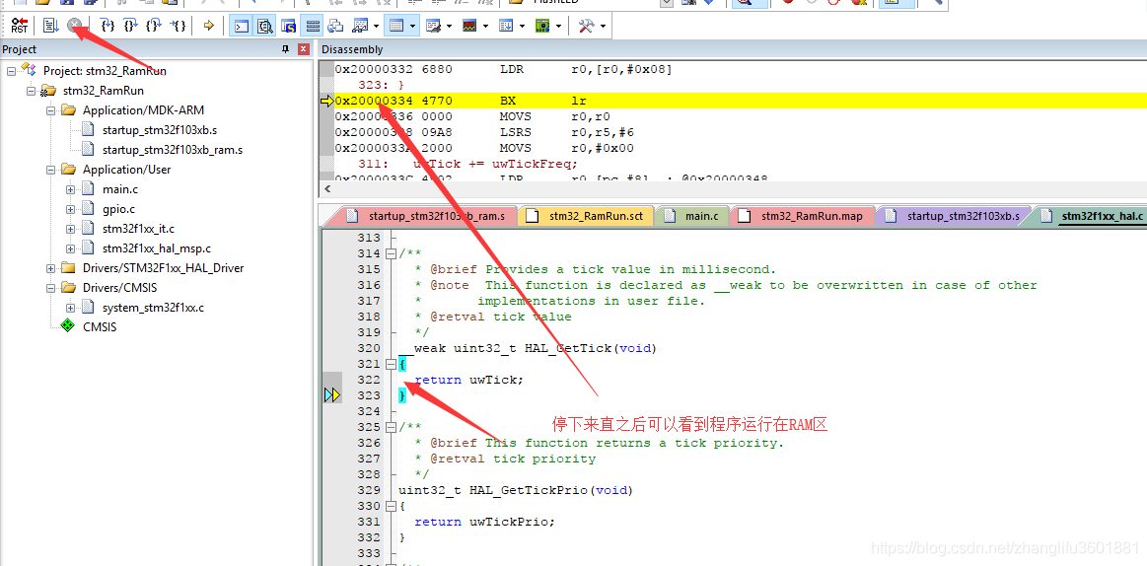The width and height of the screenshot is (1147, 566).
Task: Select startup_stm32f103xb.s in project tree
Action: point(160,130)
